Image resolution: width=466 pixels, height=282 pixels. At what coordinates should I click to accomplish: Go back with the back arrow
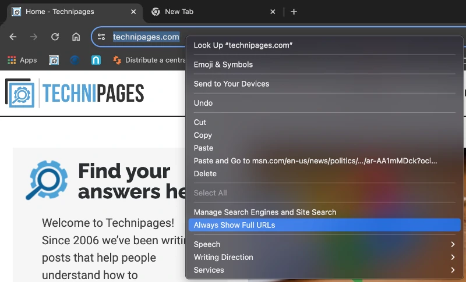(x=13, y=37)
